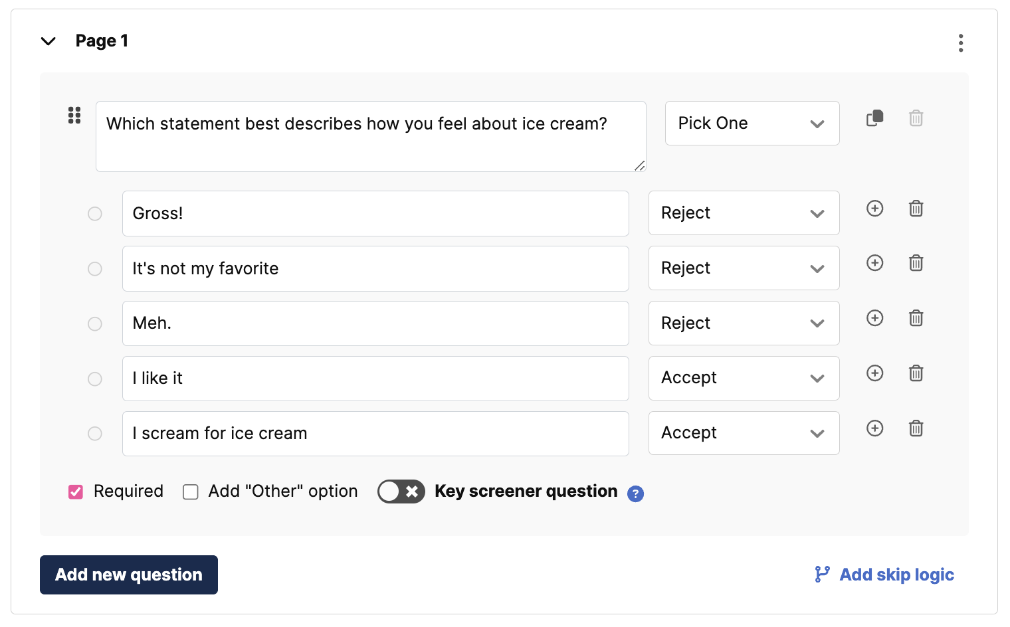1010x627 pixels.
Task: Collapse the Page 1 section chevron
Action: (49, 41)
